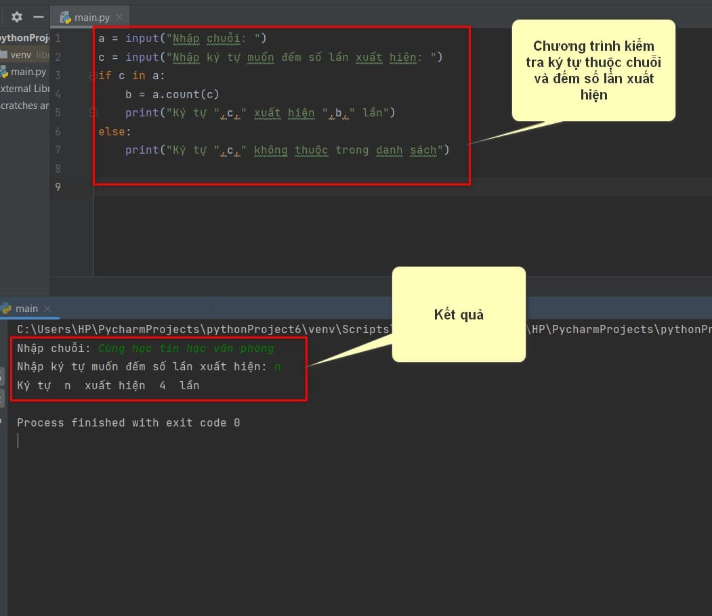Click print "không thuộc trong danh sách" line

[287, 150]
